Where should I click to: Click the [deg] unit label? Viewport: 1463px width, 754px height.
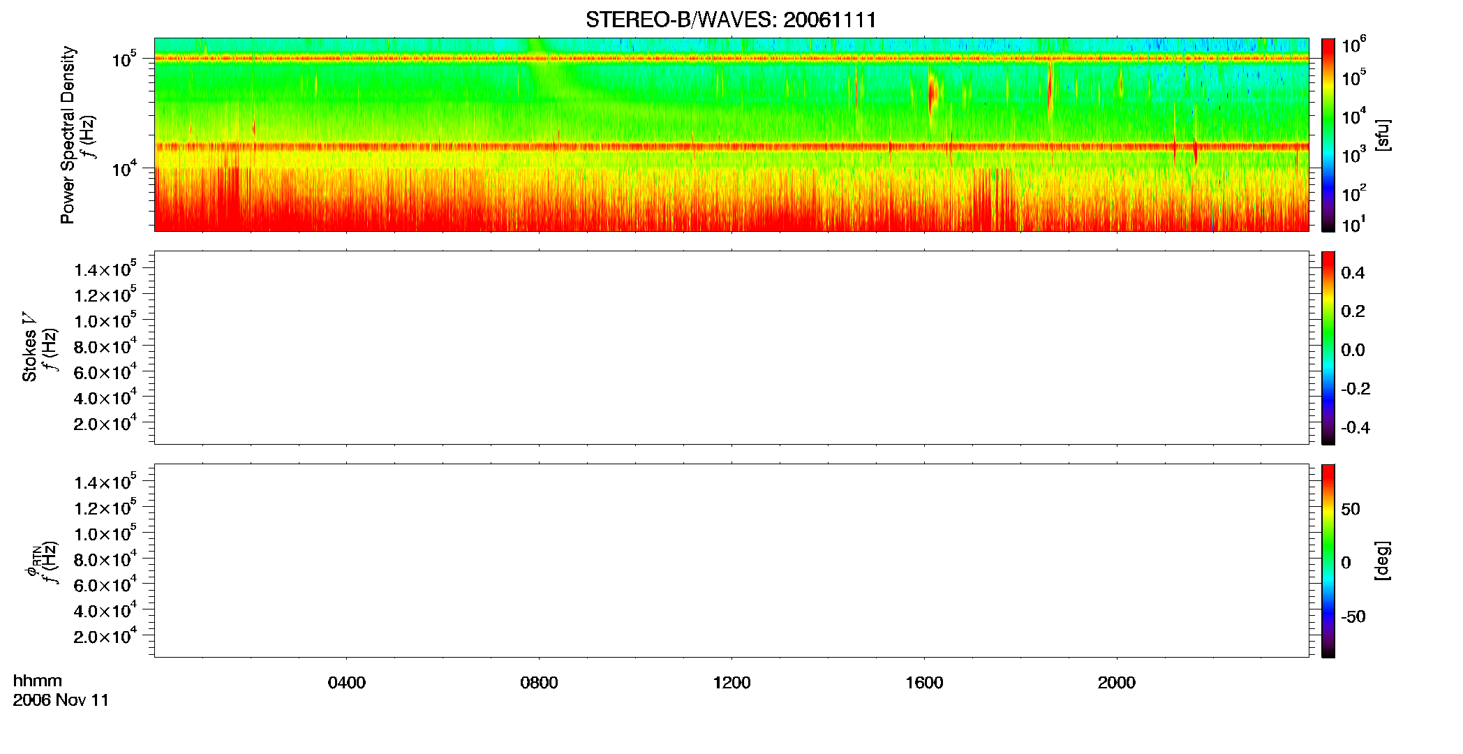pyautogui.click(x=1383, y=561)
